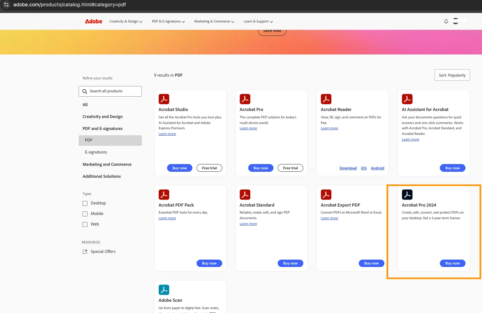Viewport: 482px width, 313px height.
Task: Open the user profile avatar
Action: (x=456, y=21)
